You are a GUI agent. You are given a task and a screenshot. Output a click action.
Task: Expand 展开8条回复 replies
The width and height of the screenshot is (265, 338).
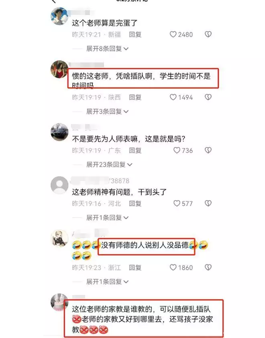coord(107,49)
